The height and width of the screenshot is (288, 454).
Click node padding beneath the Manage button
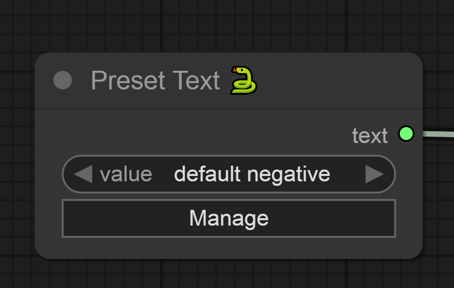tap(229, 248)
